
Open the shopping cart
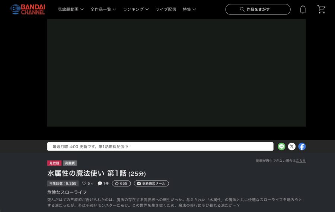pos(321,9)
